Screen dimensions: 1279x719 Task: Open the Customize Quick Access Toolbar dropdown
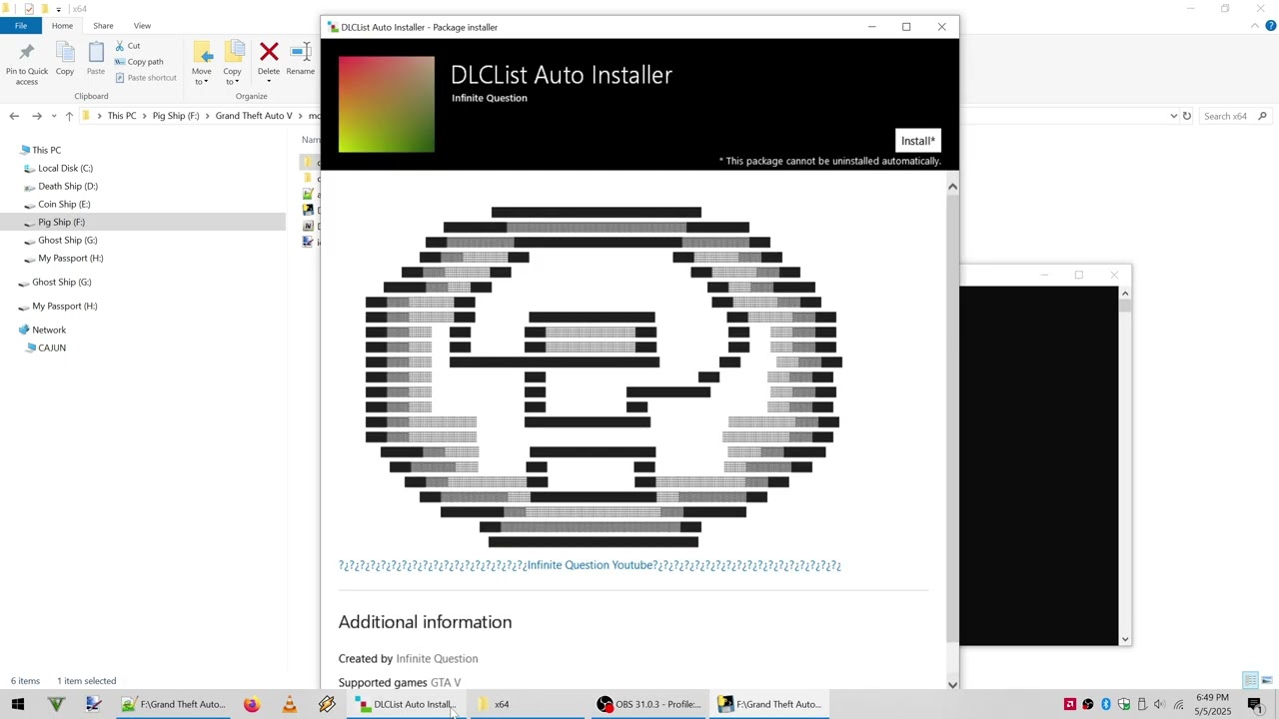point(58,9)
